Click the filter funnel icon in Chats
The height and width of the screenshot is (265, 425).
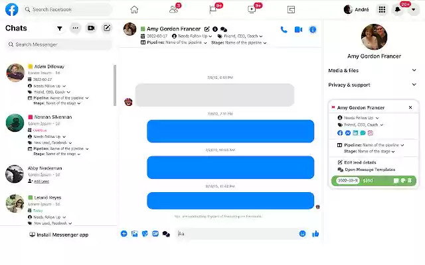[60, 28]
